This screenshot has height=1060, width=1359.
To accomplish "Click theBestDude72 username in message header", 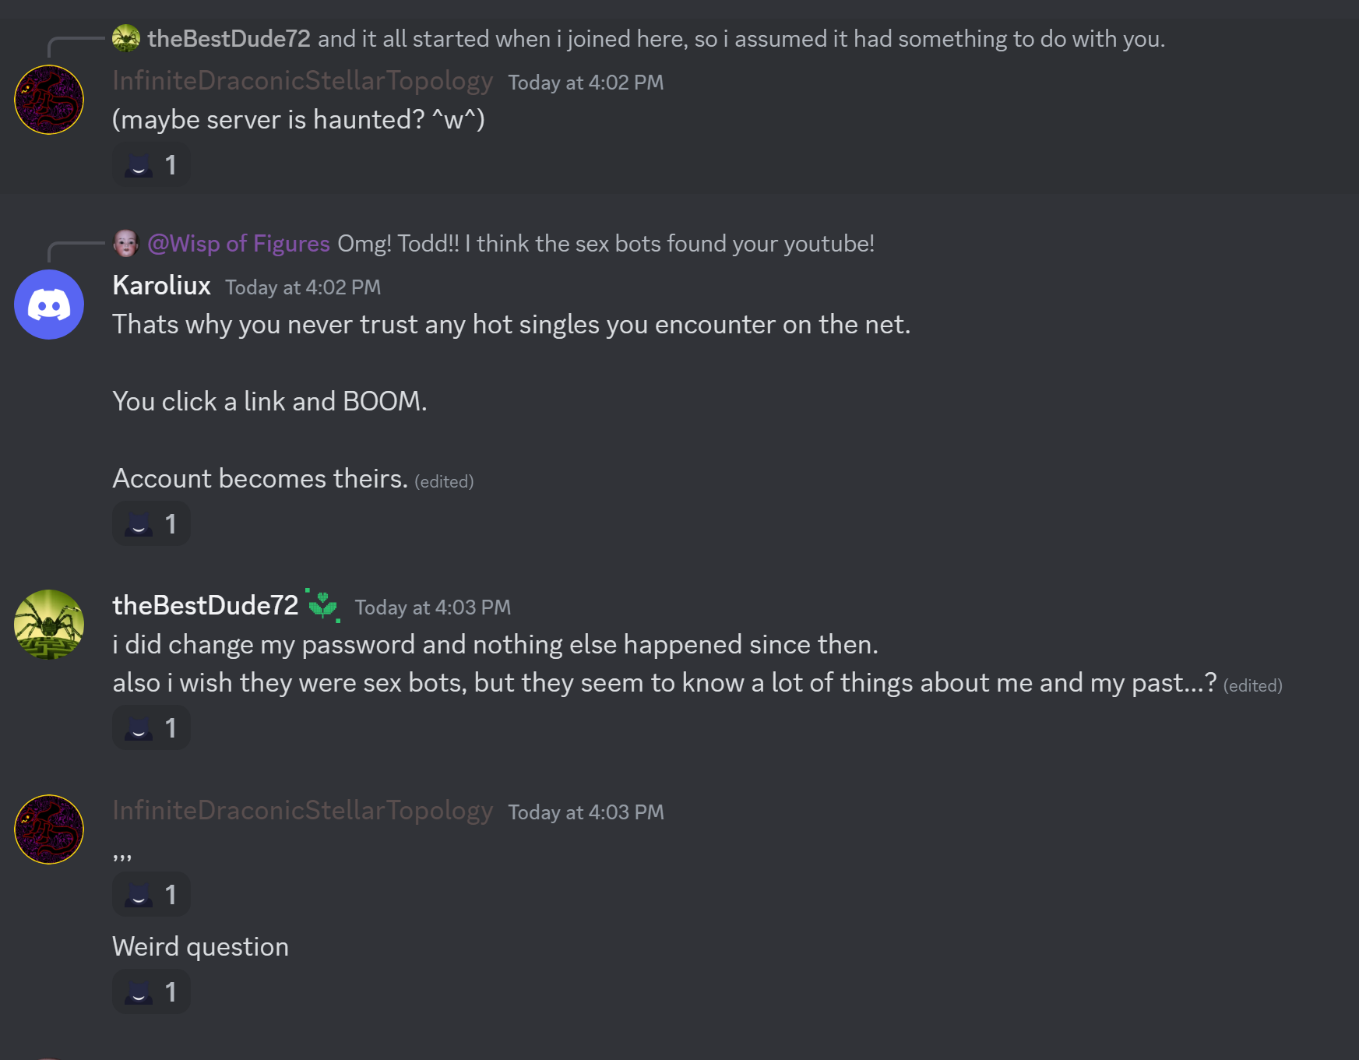I will [205, 605].
